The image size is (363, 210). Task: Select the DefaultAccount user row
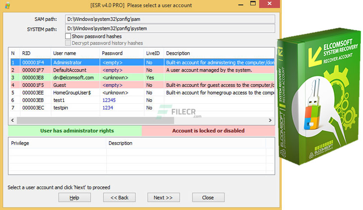(x=142, y=70)
